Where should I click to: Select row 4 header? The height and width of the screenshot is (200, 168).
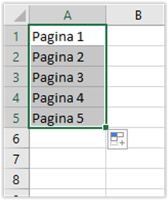pos(16,97)
